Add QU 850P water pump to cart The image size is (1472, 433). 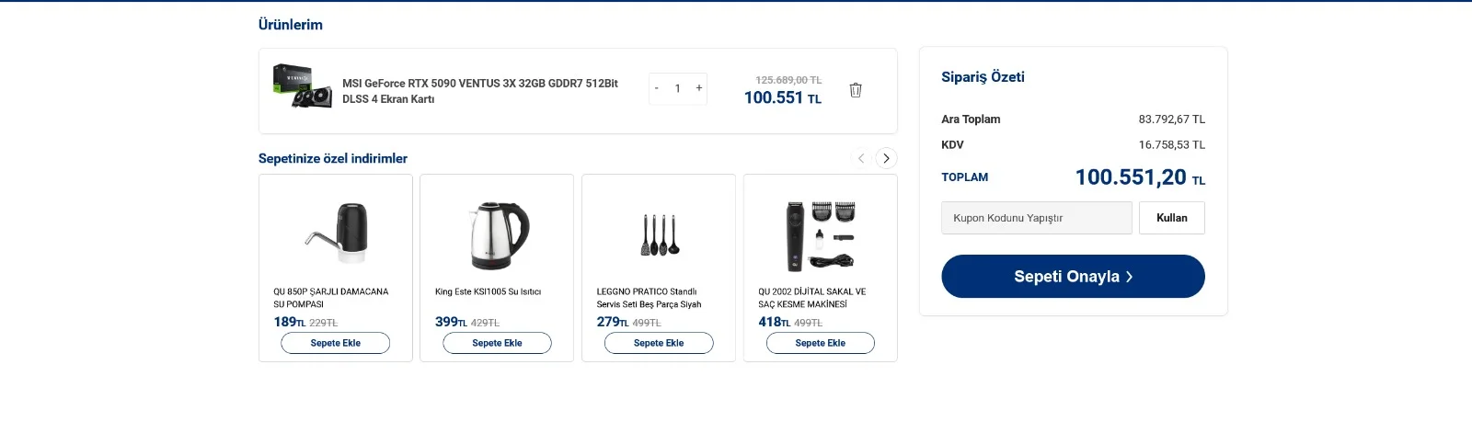pyautogui.click(x=336, y=343)
